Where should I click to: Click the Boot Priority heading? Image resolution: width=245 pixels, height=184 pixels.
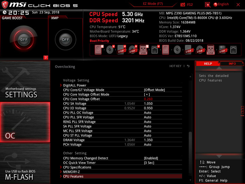[99, 41]
